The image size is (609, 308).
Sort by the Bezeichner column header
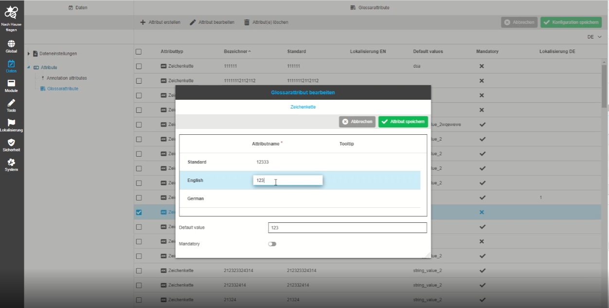(237, 52)
